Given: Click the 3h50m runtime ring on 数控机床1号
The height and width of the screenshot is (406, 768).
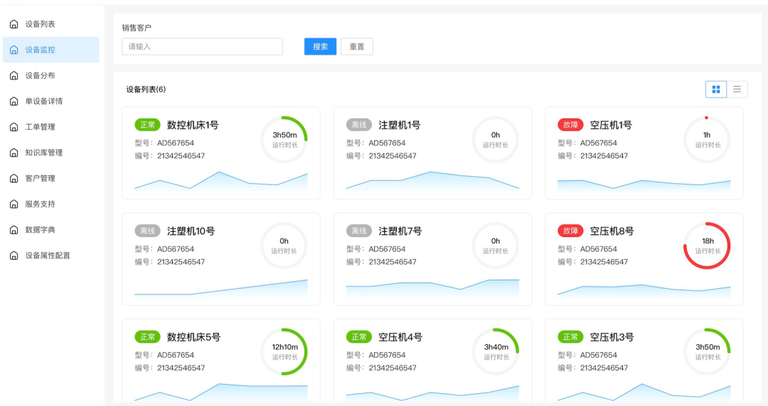Looking at the screenshot, I should [x=284, y=139].
